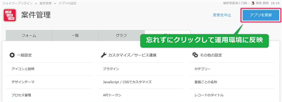Viewport: 282px width, 102px height.
Task: Switch to the 一覧 tab
Action: click(75, 35)
